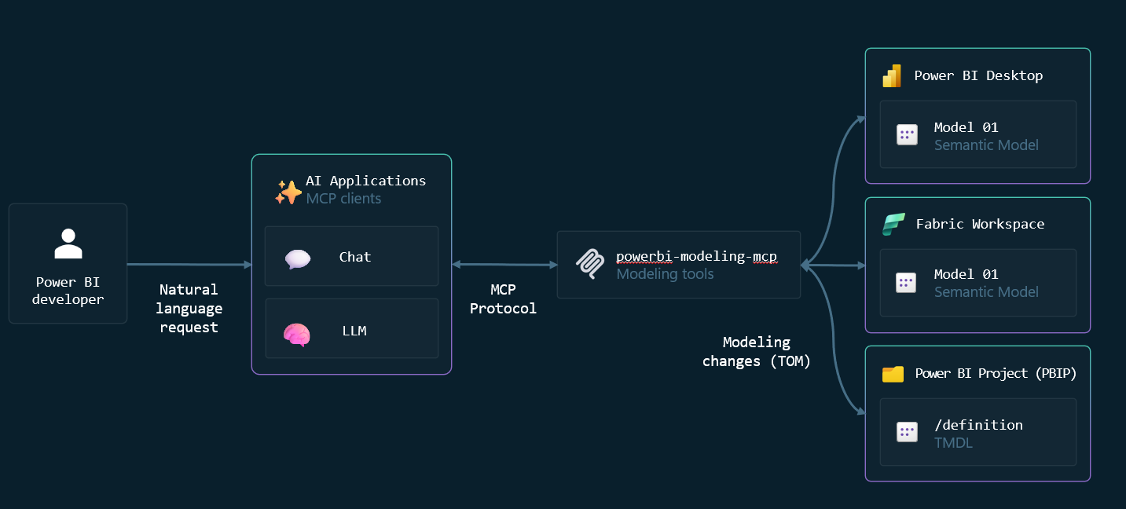
Task: Click the Modeling tools subtitle
Action: 665,274
